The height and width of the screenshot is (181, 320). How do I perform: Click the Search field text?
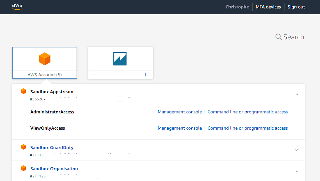294,37
